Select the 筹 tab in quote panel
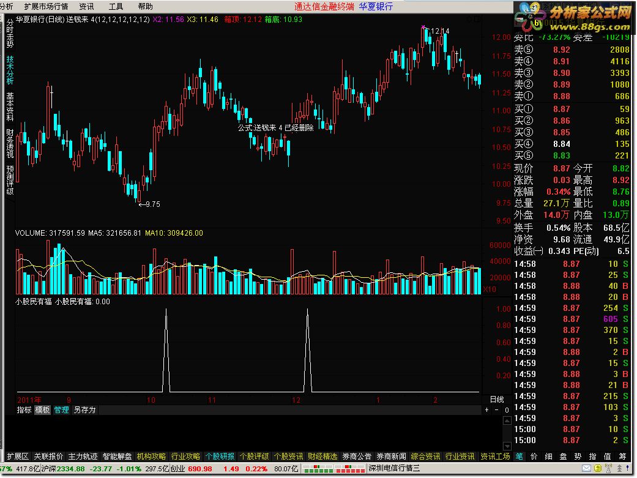Image resolution: width=637 pixels, height=478 pixels. 622,457
